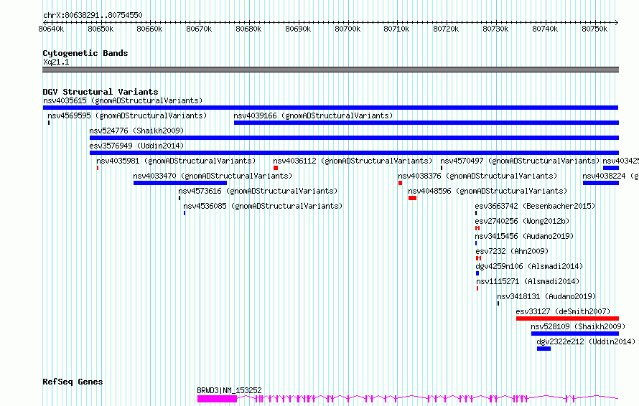
Task: Click the dgv4259n106 (Alsmadi2014) label
Action: (529, 266)
